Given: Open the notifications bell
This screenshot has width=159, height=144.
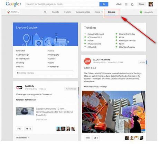Looking at the screenshot, I should 132,4.
